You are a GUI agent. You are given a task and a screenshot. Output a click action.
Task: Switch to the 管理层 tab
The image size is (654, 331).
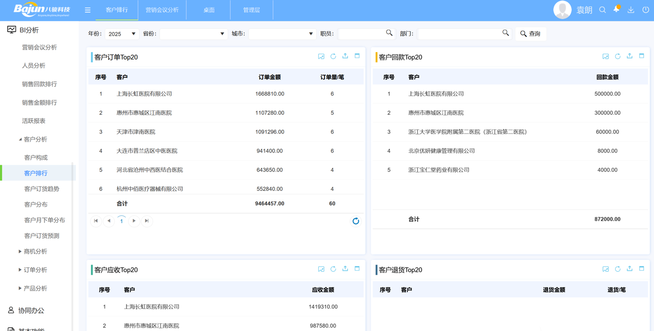click(x=251, y=10)
